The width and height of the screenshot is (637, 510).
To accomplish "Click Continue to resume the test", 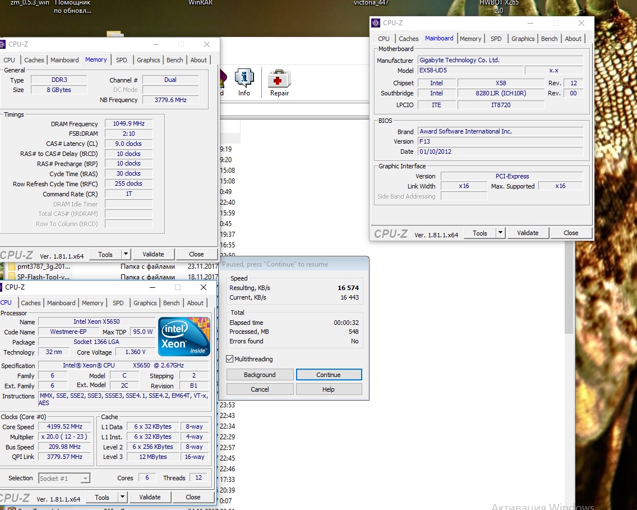I will point(329,375).
